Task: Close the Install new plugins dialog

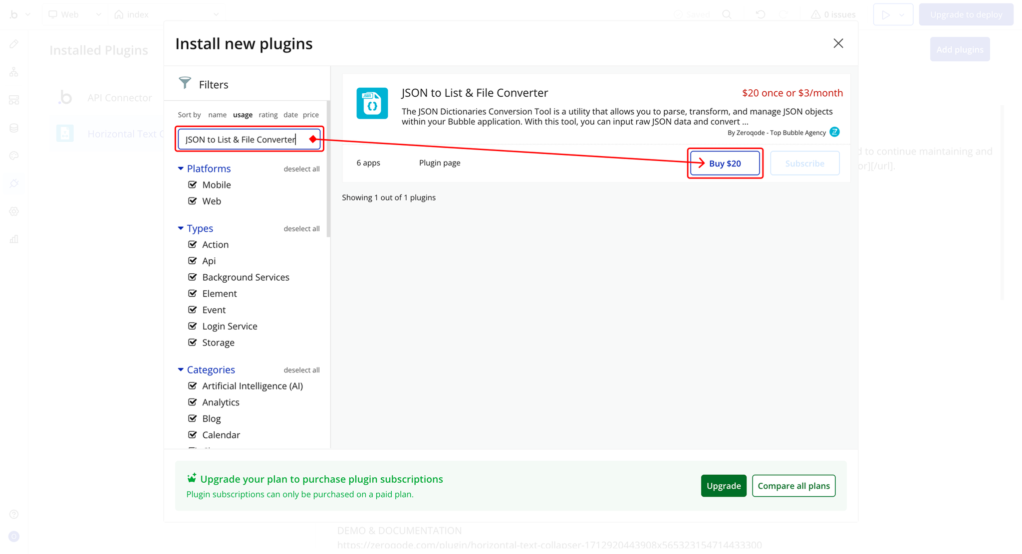Action: pos(838,43)
